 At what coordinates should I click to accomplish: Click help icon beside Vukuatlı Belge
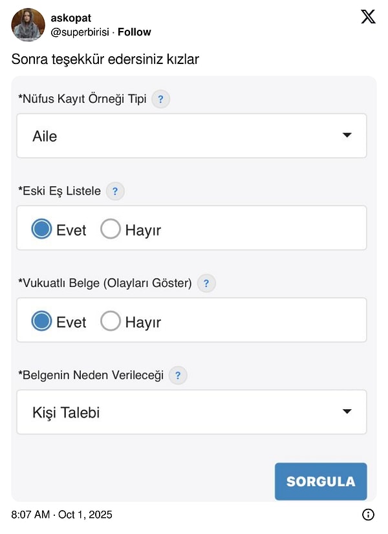pos(206,283)
